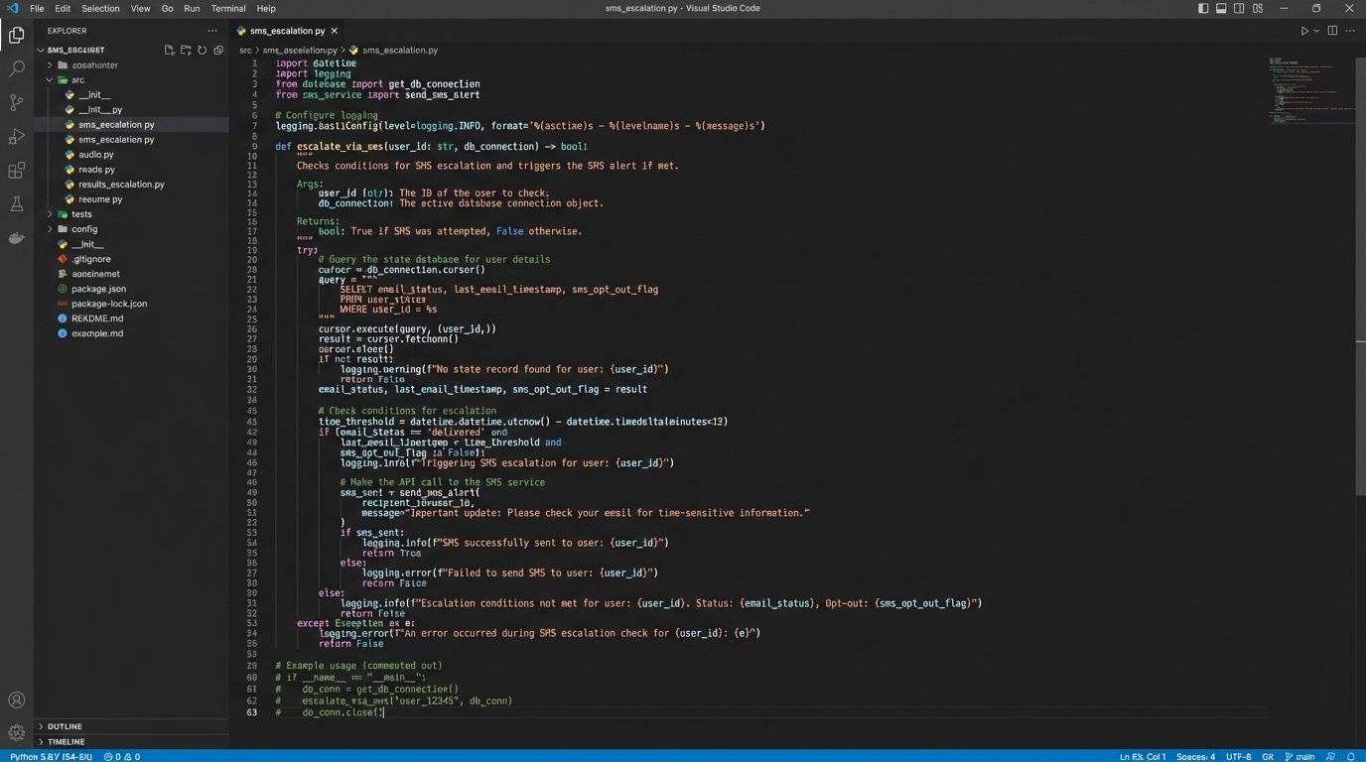Open the Source Control view
The width and height of the screenshot is (1366, 762).
pyautogui.click(x=17, y=102)
